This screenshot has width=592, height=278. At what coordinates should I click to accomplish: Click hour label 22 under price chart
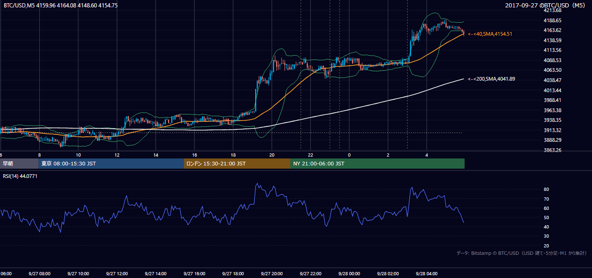(310, 155)
